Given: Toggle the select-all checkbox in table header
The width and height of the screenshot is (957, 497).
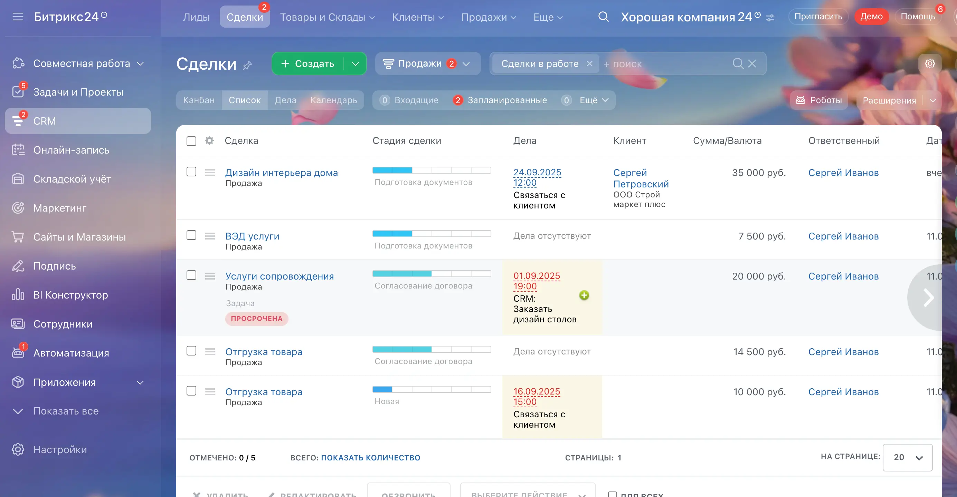Looking at the screenshot, I should (191, 141).
